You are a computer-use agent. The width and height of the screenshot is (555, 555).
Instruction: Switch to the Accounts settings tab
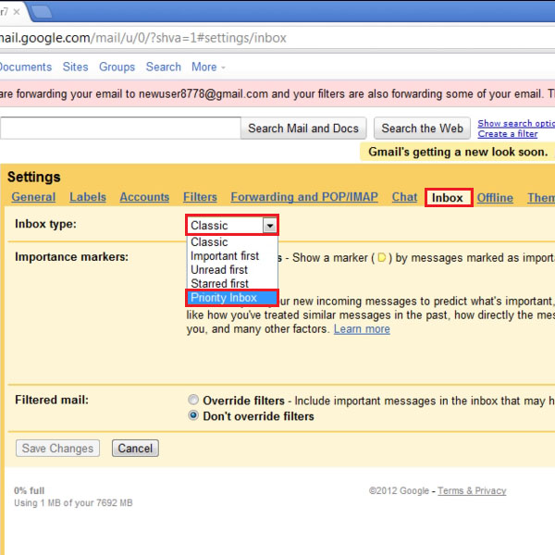tap(144, 197)
